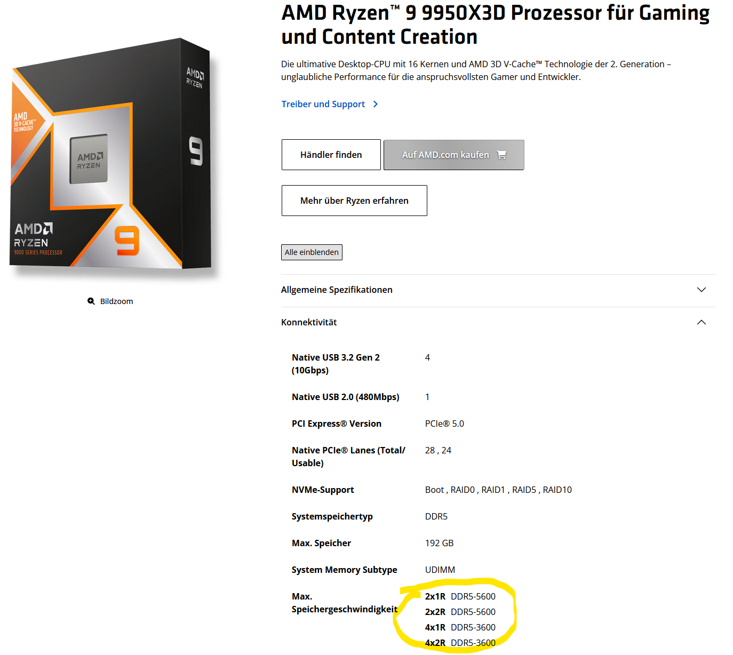The height and width of the screenshot is (655, 733).
Task: Click the 4x2R DDR5-3600 entry
Action: tap(460, 643)
